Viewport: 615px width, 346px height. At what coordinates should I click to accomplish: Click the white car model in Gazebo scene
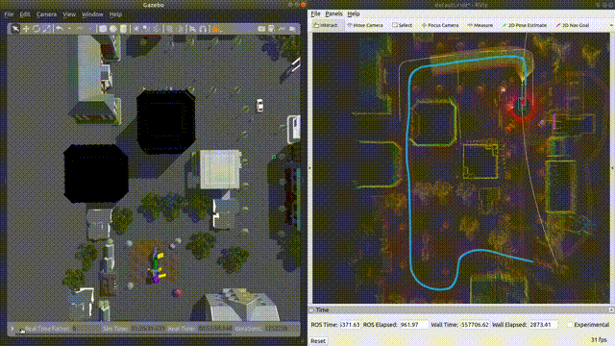[x=259, y=105]
